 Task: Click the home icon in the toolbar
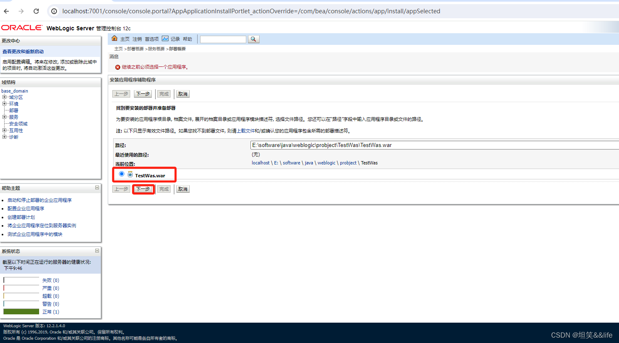[x=114, y=39]
